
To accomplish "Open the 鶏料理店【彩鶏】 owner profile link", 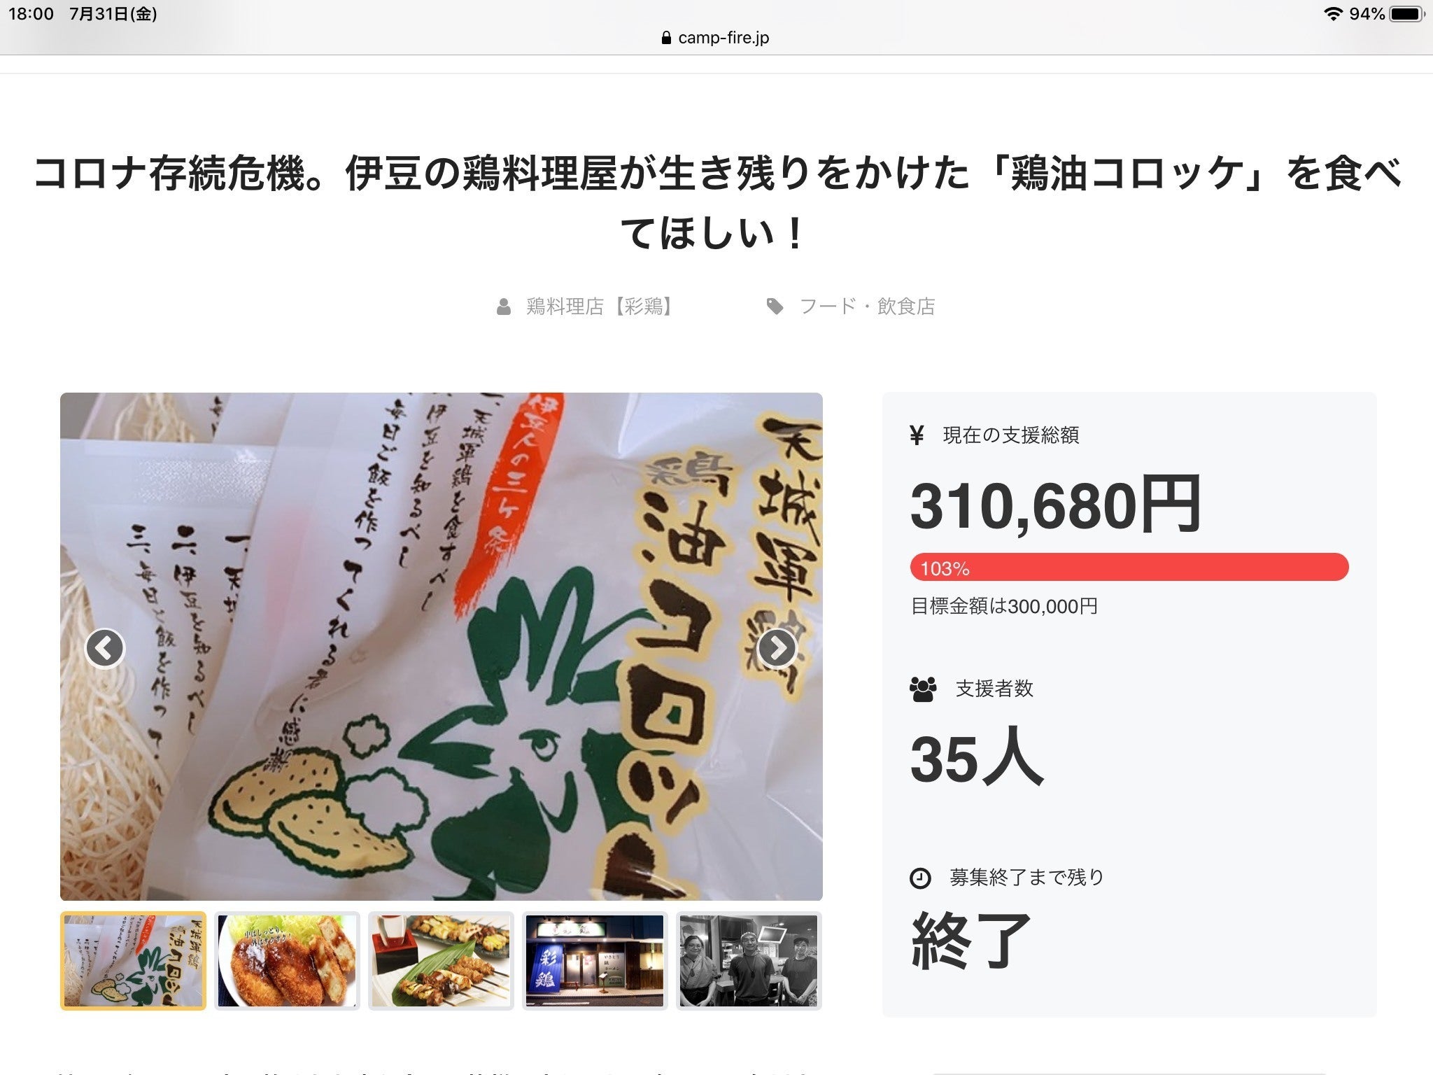I will point(600,307).
